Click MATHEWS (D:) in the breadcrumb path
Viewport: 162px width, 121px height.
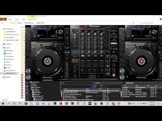click(x=29, y=23)
